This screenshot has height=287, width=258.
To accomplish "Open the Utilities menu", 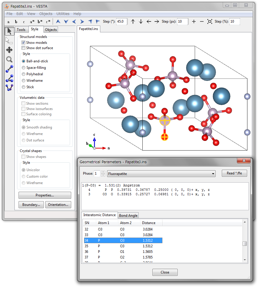I will coord(63,14).
